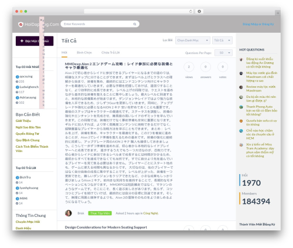
Task: Open the Giới Thiệu link
Action: click(x=23, y=121)
